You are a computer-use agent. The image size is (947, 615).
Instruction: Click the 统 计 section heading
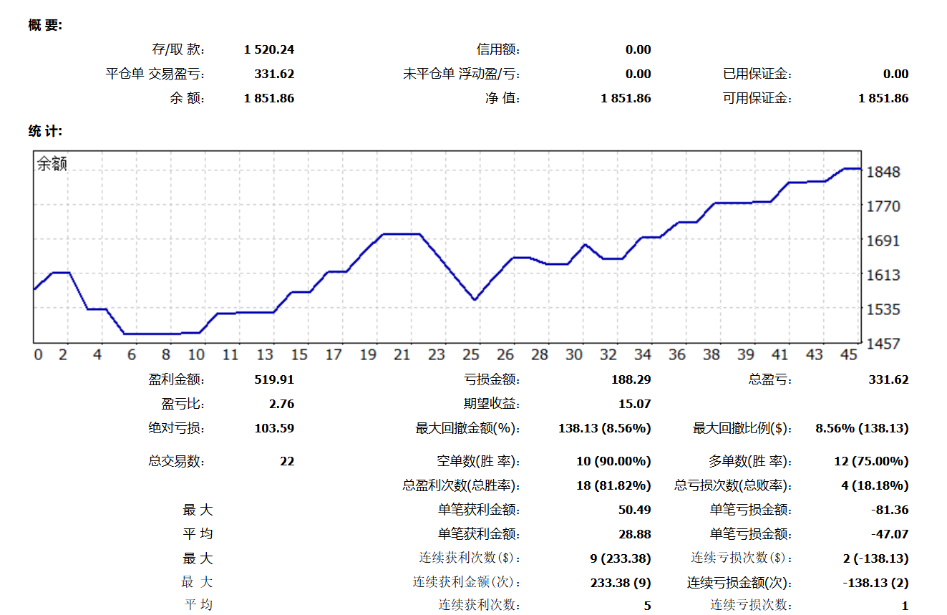tap(45, 130)
